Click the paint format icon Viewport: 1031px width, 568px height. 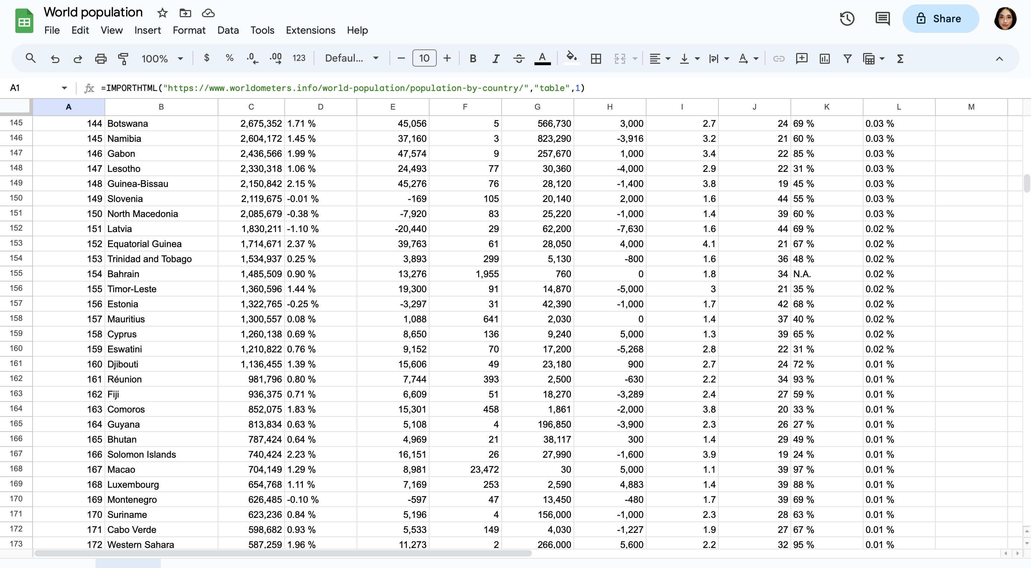[x=123, y=58]
